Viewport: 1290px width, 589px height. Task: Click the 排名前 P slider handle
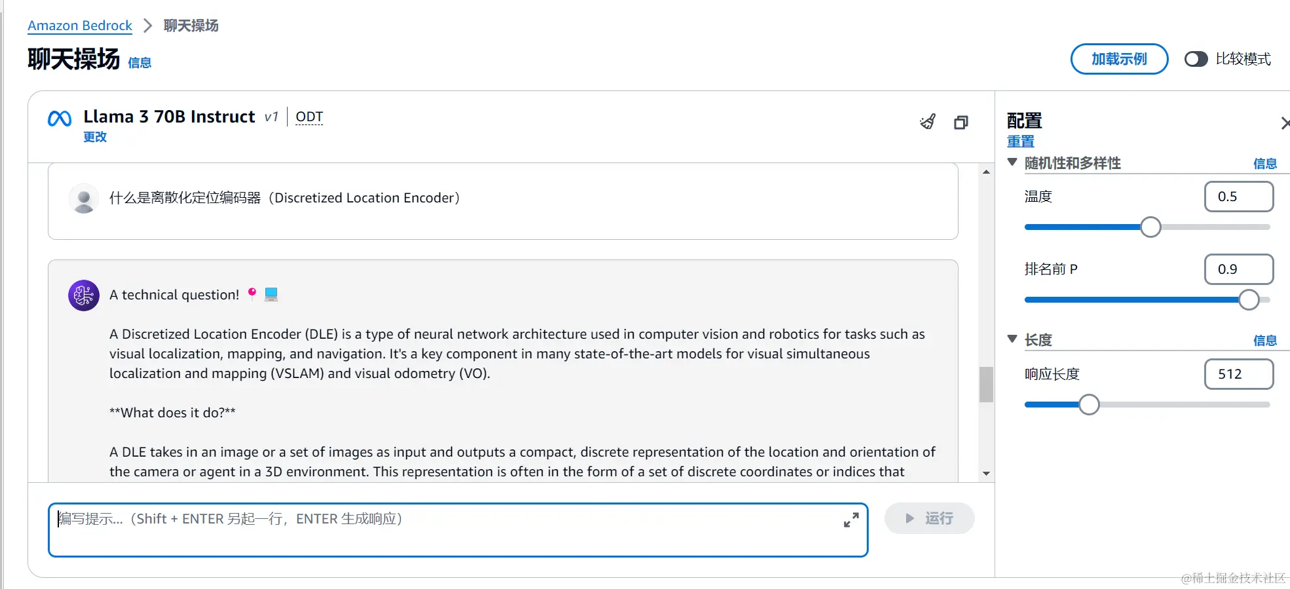1249,300
